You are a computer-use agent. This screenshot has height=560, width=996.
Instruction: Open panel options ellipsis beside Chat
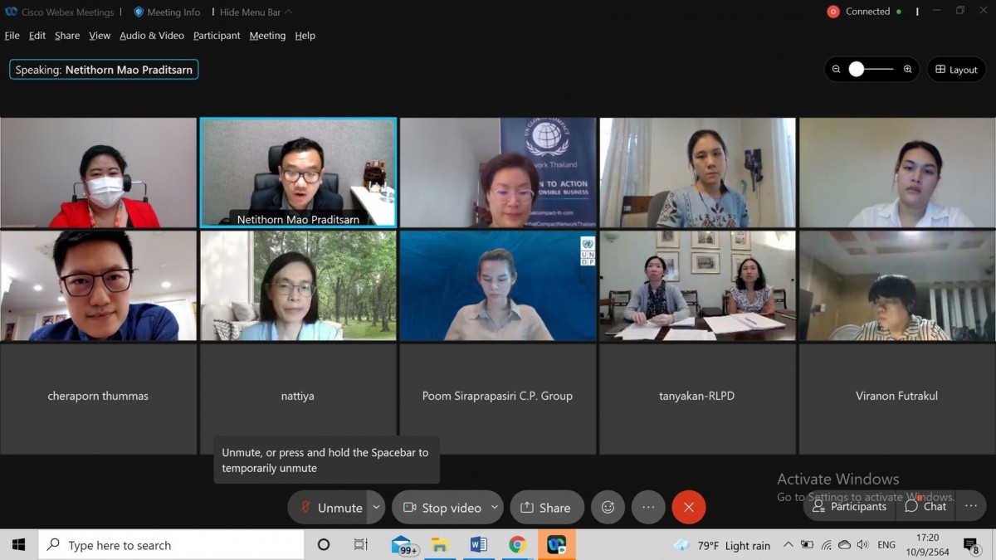970,506
